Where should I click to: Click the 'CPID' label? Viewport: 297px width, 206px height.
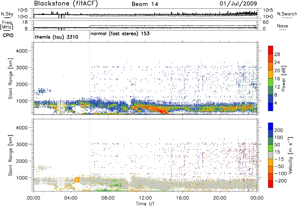click(x=8, y=35)
